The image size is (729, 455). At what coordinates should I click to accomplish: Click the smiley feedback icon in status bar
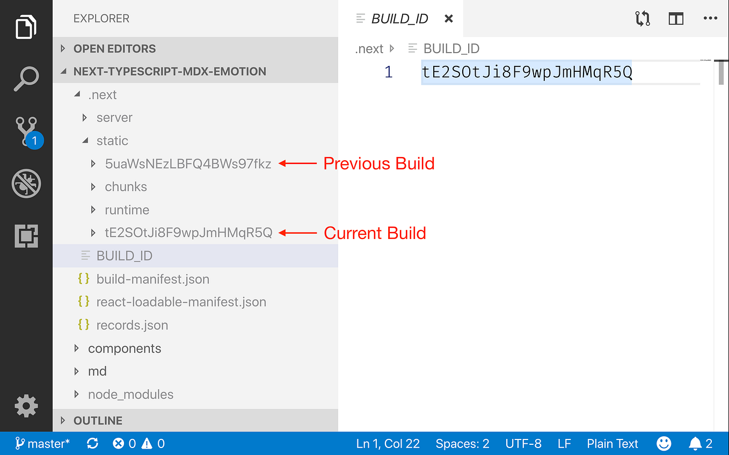pyautogui.click(x=664, y=443)
